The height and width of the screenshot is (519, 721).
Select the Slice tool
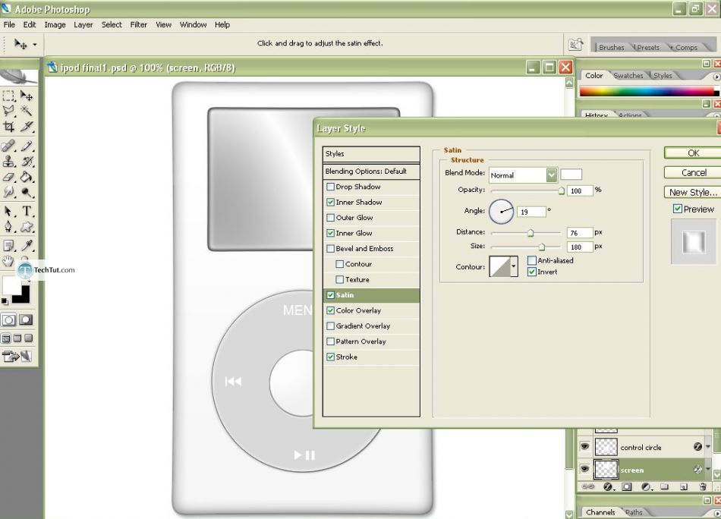coord(27,126)
